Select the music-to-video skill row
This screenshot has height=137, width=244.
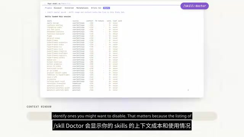point(82,66)
